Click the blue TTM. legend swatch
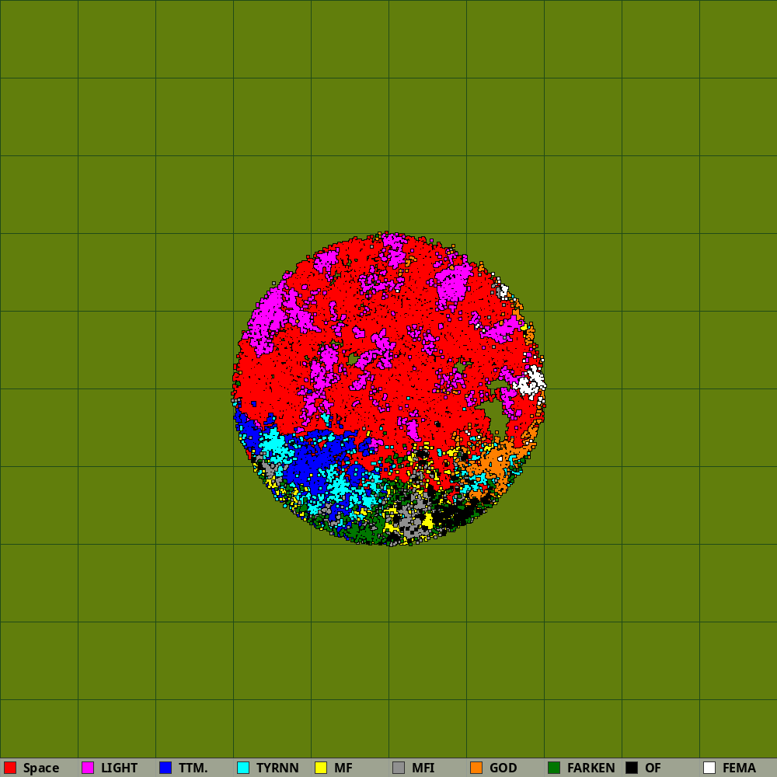The width and height of the screenshot is (777, 777). (166, 768)
